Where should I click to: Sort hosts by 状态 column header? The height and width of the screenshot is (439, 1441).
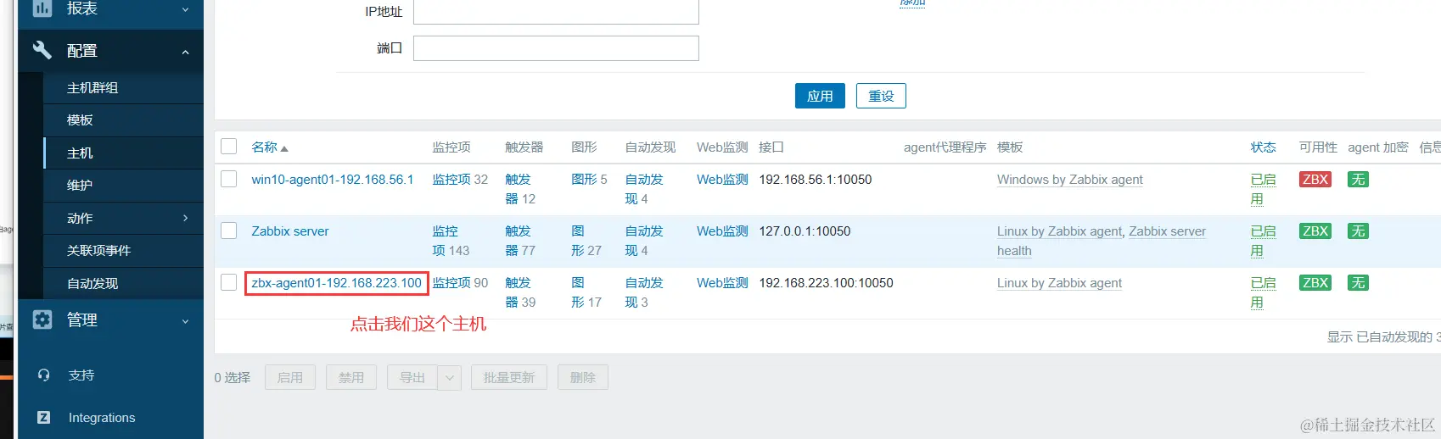coord(1263,147)
